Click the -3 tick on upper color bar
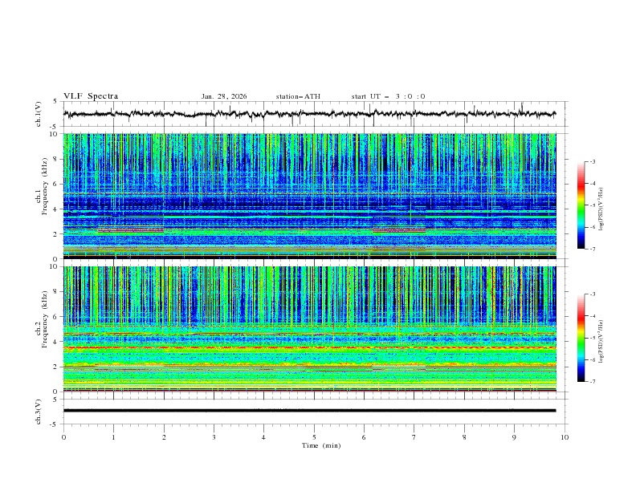The width and height of the screenshot is (636, 491). coord(592,162)
